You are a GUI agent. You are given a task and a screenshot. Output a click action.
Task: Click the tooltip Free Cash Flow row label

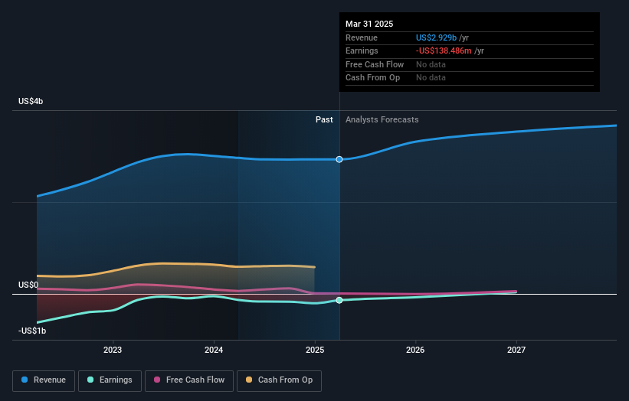(375, 64)
